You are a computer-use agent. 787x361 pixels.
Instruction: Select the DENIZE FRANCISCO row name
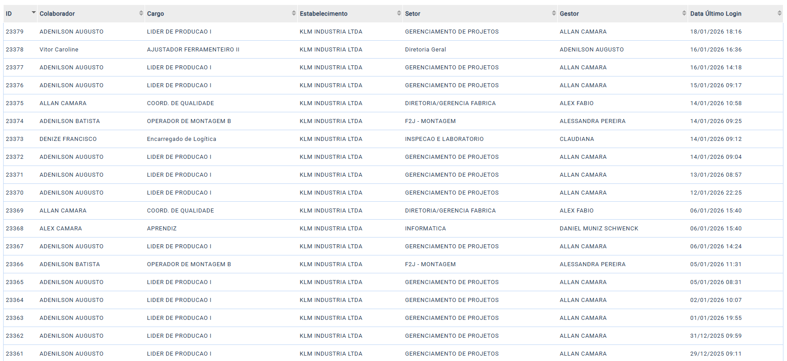pyautogui.click(x=68, y=139)
